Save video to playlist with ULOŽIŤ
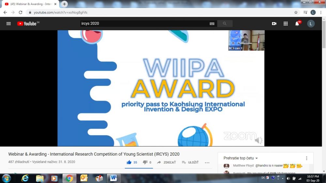 click(x=190, y=162)
